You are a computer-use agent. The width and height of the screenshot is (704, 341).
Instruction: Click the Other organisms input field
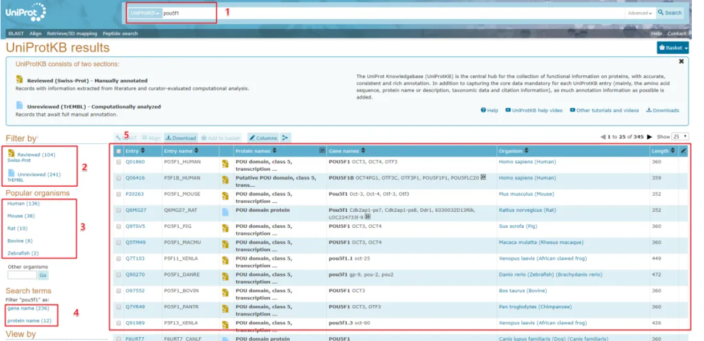[x=22, y=275]
